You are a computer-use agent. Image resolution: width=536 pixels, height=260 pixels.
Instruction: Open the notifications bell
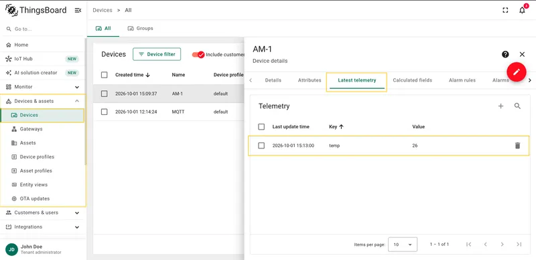[522, 10]
